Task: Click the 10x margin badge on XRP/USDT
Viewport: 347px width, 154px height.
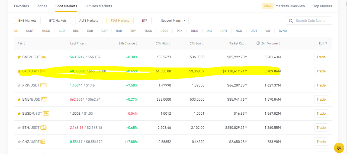Action: pos(43,85)
